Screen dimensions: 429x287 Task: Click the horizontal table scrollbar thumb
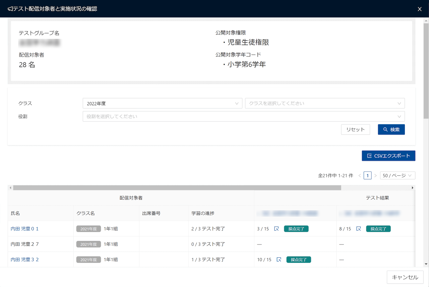tap(177, 188)
